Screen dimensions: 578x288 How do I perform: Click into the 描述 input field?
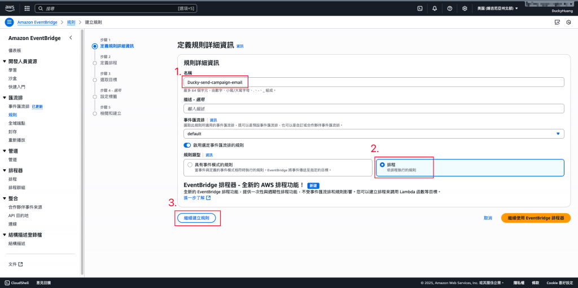pos(374,109)
